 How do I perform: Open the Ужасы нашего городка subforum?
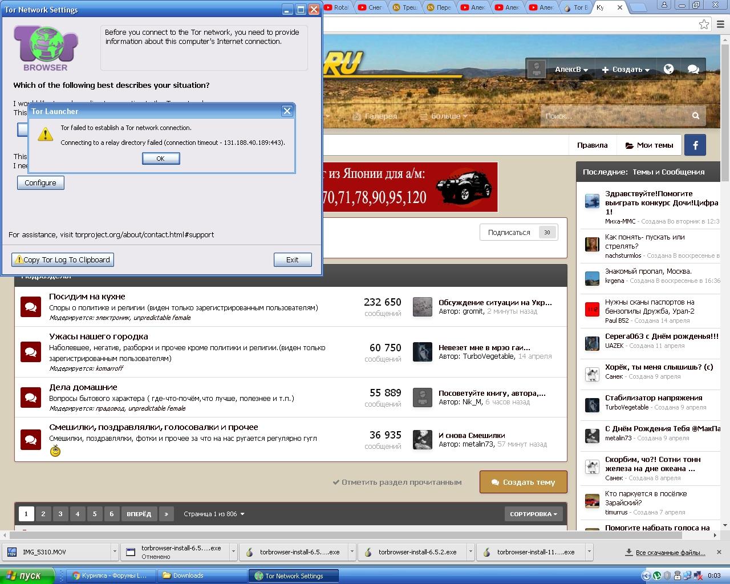[x=99, y=336]
